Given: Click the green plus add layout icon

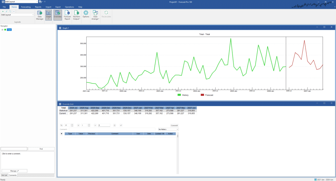Looking at the screenshot, I should [x=3, y=11].
